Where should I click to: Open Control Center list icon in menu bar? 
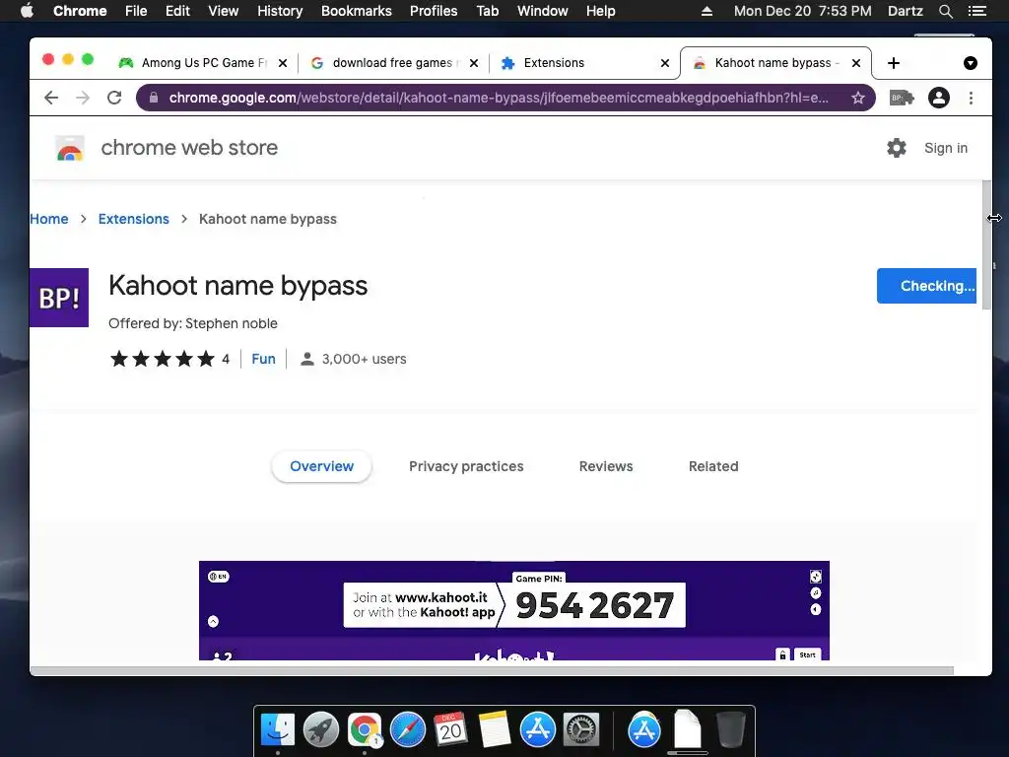coord(977,11)
